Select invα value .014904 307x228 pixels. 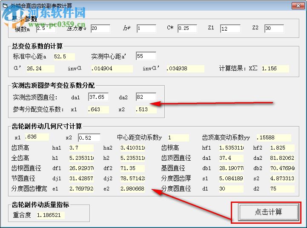tap(112, 69)
